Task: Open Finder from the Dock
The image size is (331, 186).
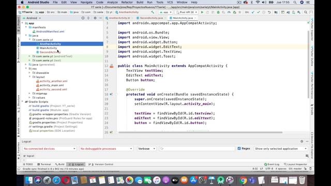Action: coord(29,180)
